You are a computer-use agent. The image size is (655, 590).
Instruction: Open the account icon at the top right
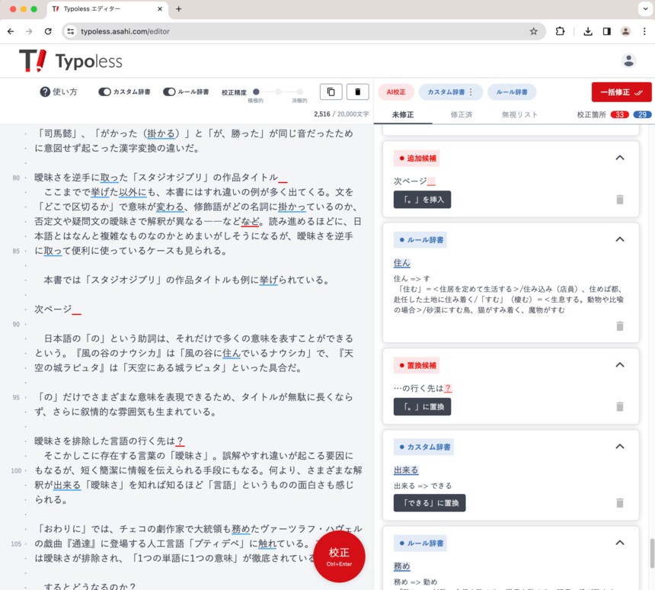[x=628, y=59]
